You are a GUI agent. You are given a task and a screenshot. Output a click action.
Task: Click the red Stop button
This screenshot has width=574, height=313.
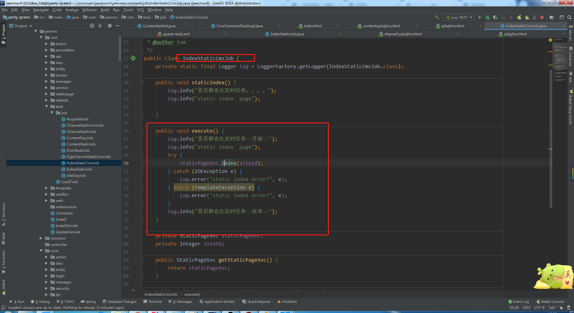tap(542, 17)
